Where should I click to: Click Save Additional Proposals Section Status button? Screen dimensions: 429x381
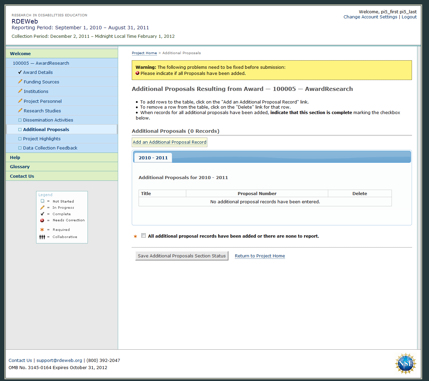click(x=182, y=256)
